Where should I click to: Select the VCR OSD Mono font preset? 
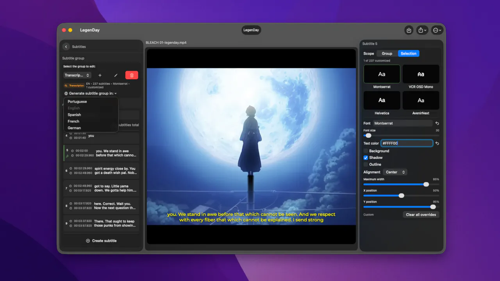pyautogui.click(x=421, y=74)
